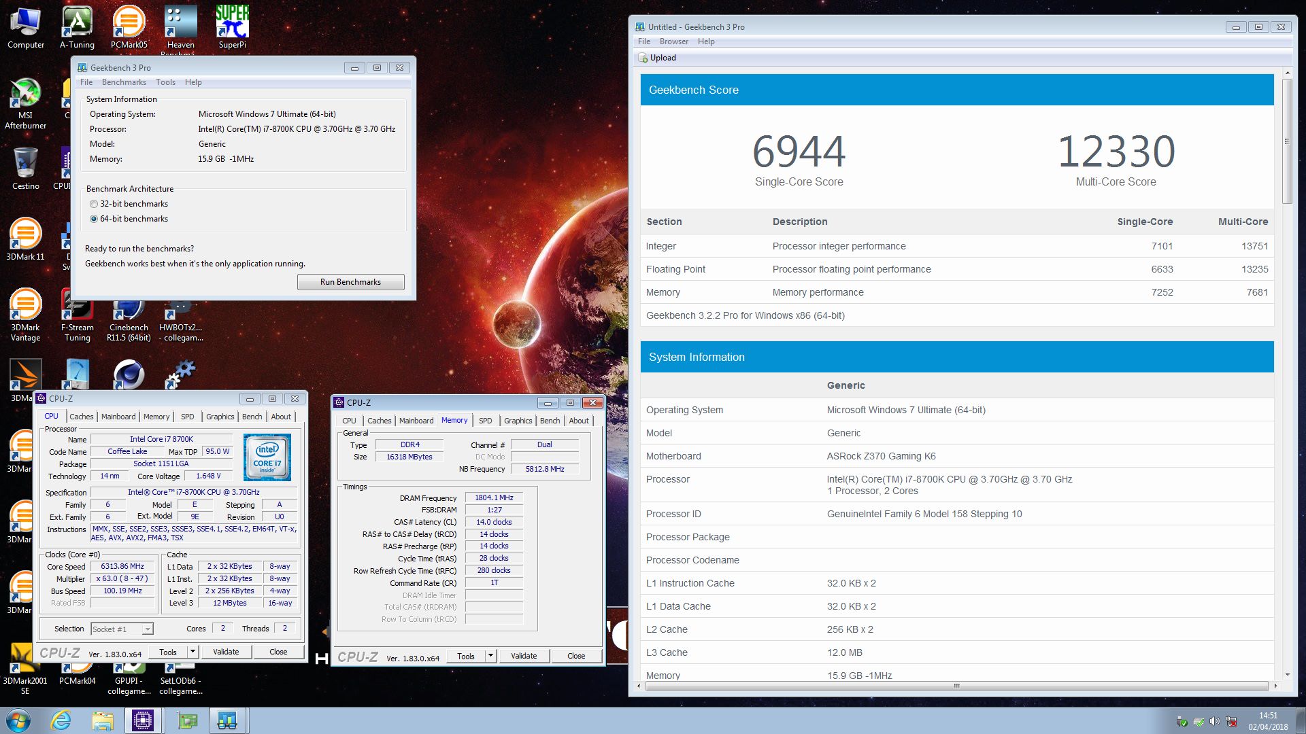
Task: Open About tab in Memory CPU-Z window
Action: pos(579,421)
